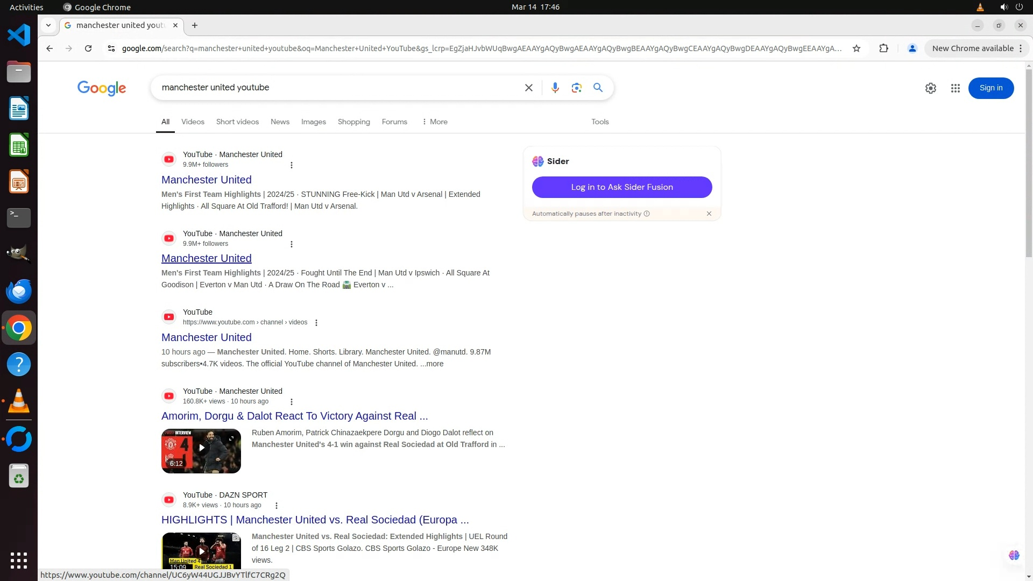Switch to the News results tab
The image size is (1033, 581).
[280, 122]
